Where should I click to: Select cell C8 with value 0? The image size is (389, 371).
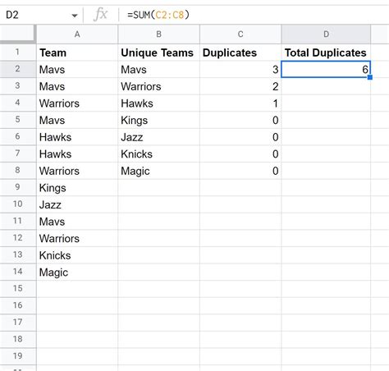point(240,171)
